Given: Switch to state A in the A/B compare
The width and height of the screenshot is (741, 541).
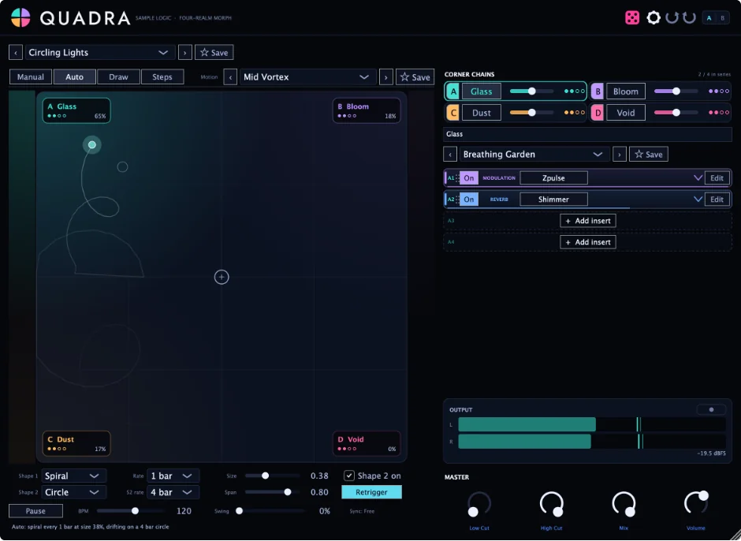Looking at the screenshot, I should point(709,18).
